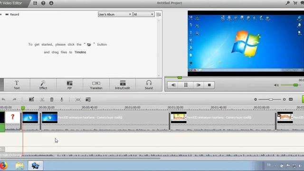Viewport: 304px width, 171px height.
Task: Click the TR language indicator in tray
Action: (x=268, y=165)
